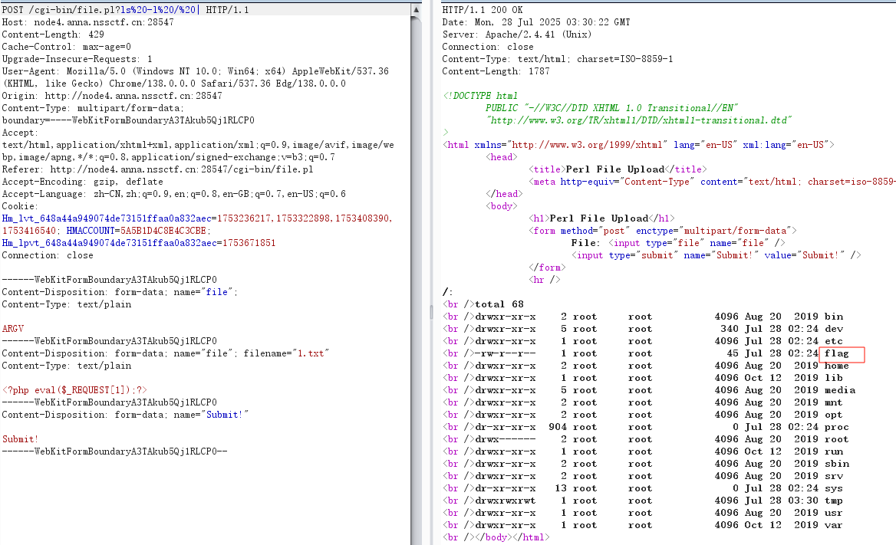Select the response 'Content-Type: text/html' header
The width and height of the screenshot is (896, 545).
coord(558,59)
